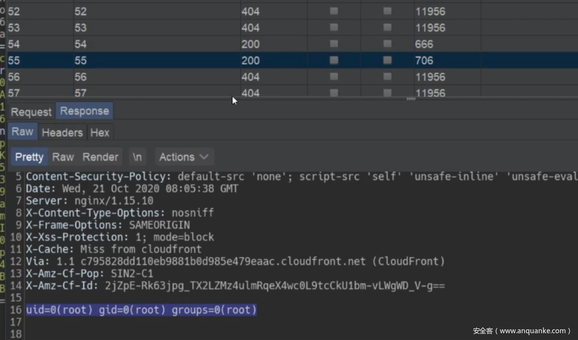Toggle first checkbox in row 56
Viewport: 578px width, 340px height.
click(334, 77)
